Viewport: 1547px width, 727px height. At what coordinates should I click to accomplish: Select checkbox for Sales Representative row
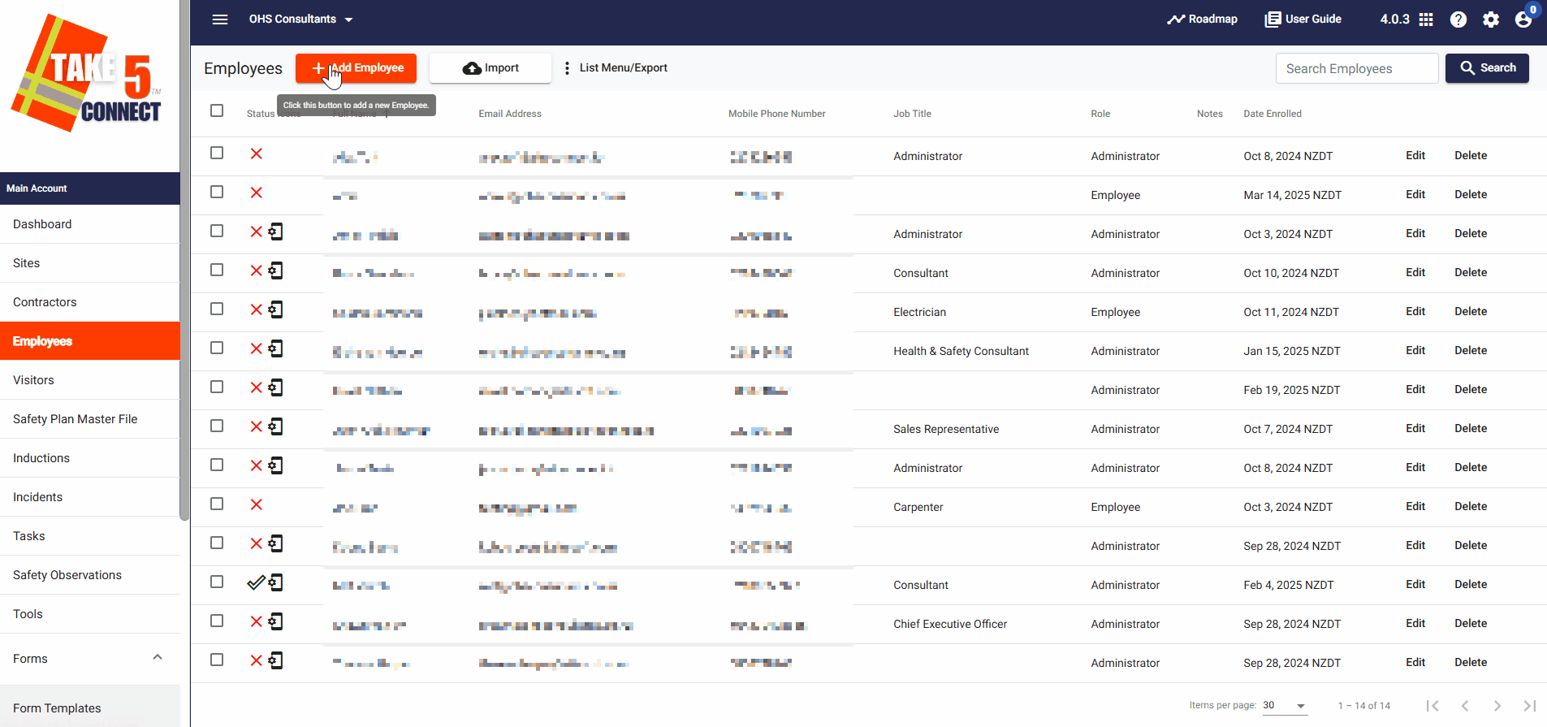point(217,426)
